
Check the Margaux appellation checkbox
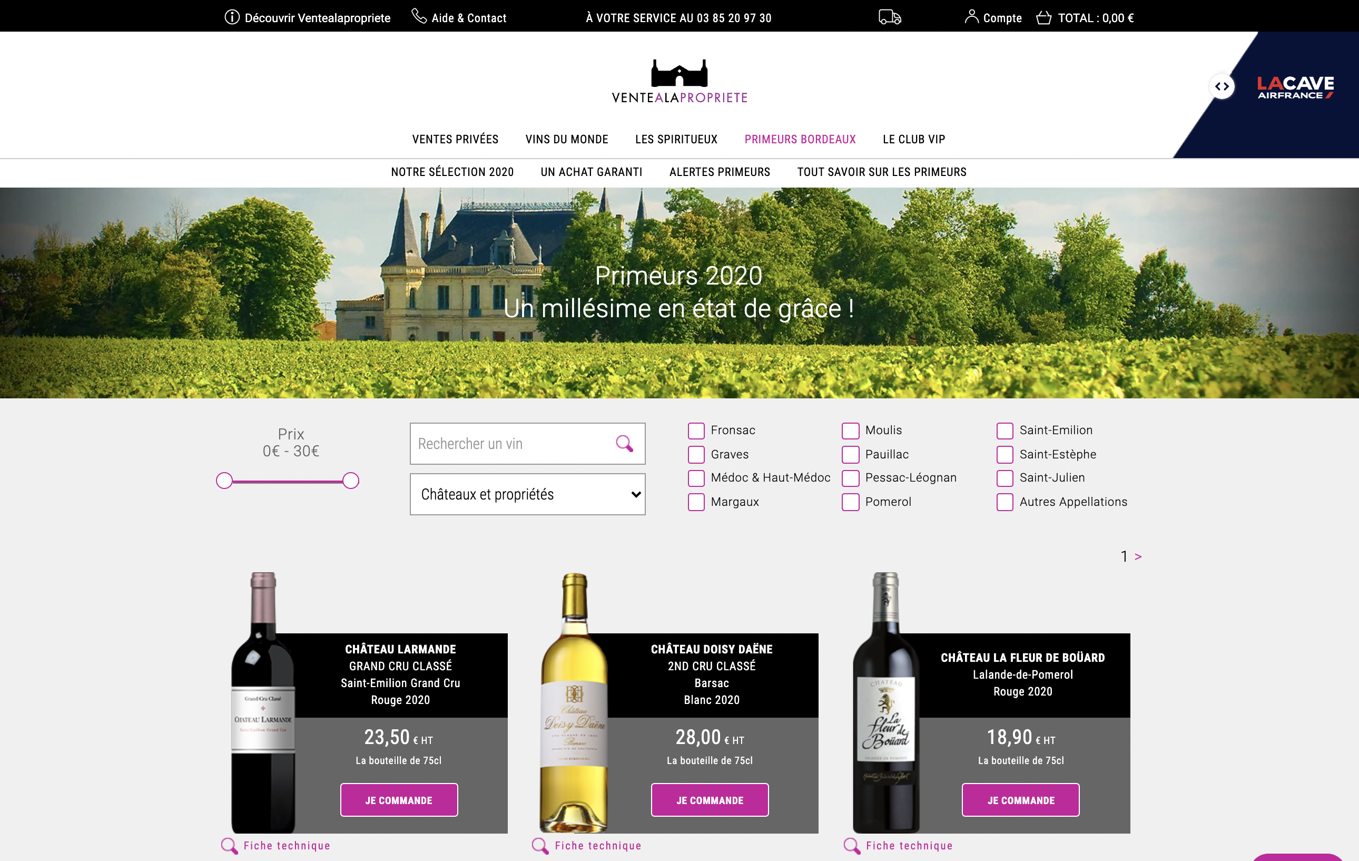696,502
